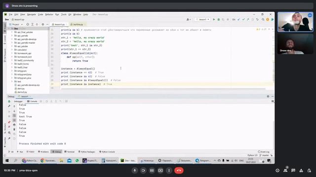Click the orange IDE settings icon
The height and width of the screenshot is (177, 316).
268,20
